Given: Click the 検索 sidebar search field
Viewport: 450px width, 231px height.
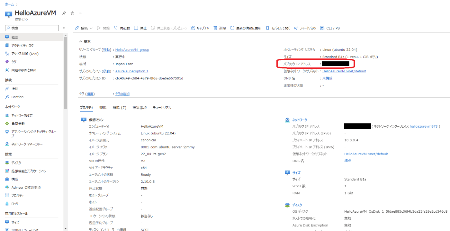Looking at the screenshot, I should click(x=32, y=28).
